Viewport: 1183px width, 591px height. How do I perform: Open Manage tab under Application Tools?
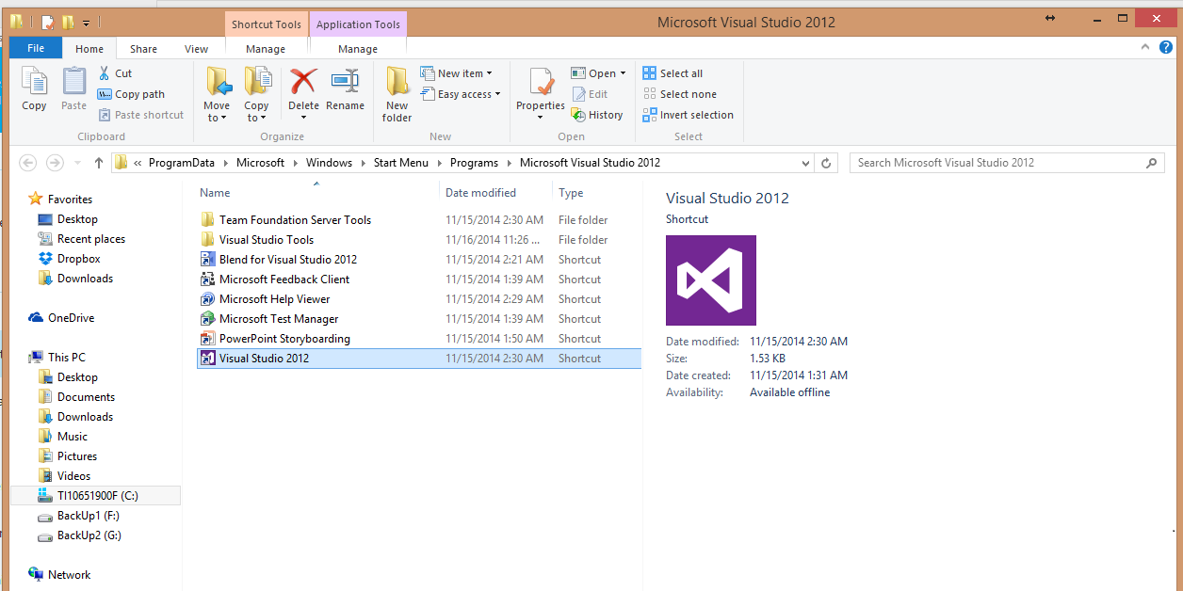[x=358, y=49]
